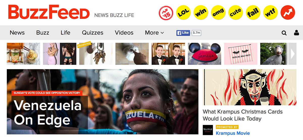This screenshot has height=140, width=303.
Task: Open site search magnifier icon
Action: [284, 33]
